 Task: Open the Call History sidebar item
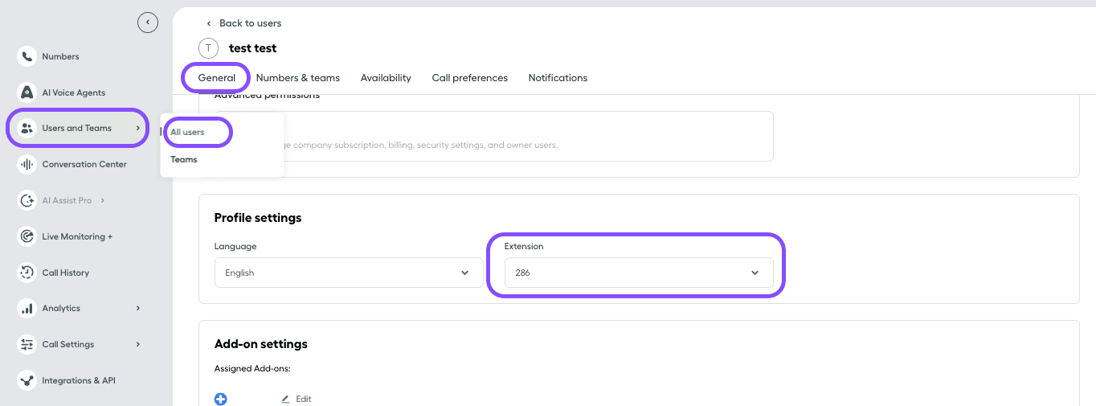[66, 273]
